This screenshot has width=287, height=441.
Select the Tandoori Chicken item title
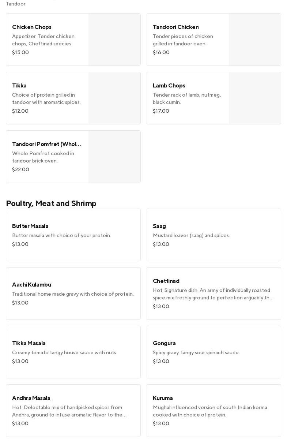click(175, 27)
